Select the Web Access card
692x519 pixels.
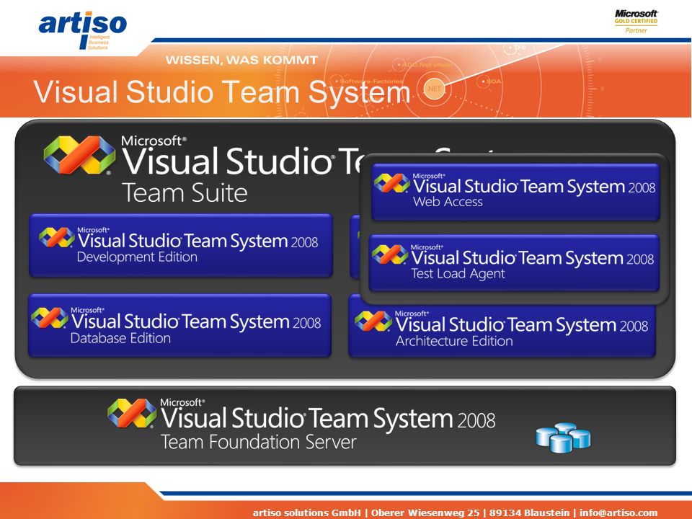pyautogui.click(x=515, y=192)
